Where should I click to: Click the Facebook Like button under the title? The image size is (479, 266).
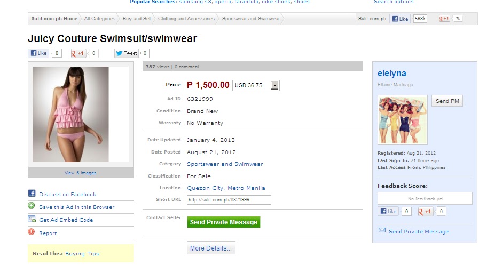38,53
